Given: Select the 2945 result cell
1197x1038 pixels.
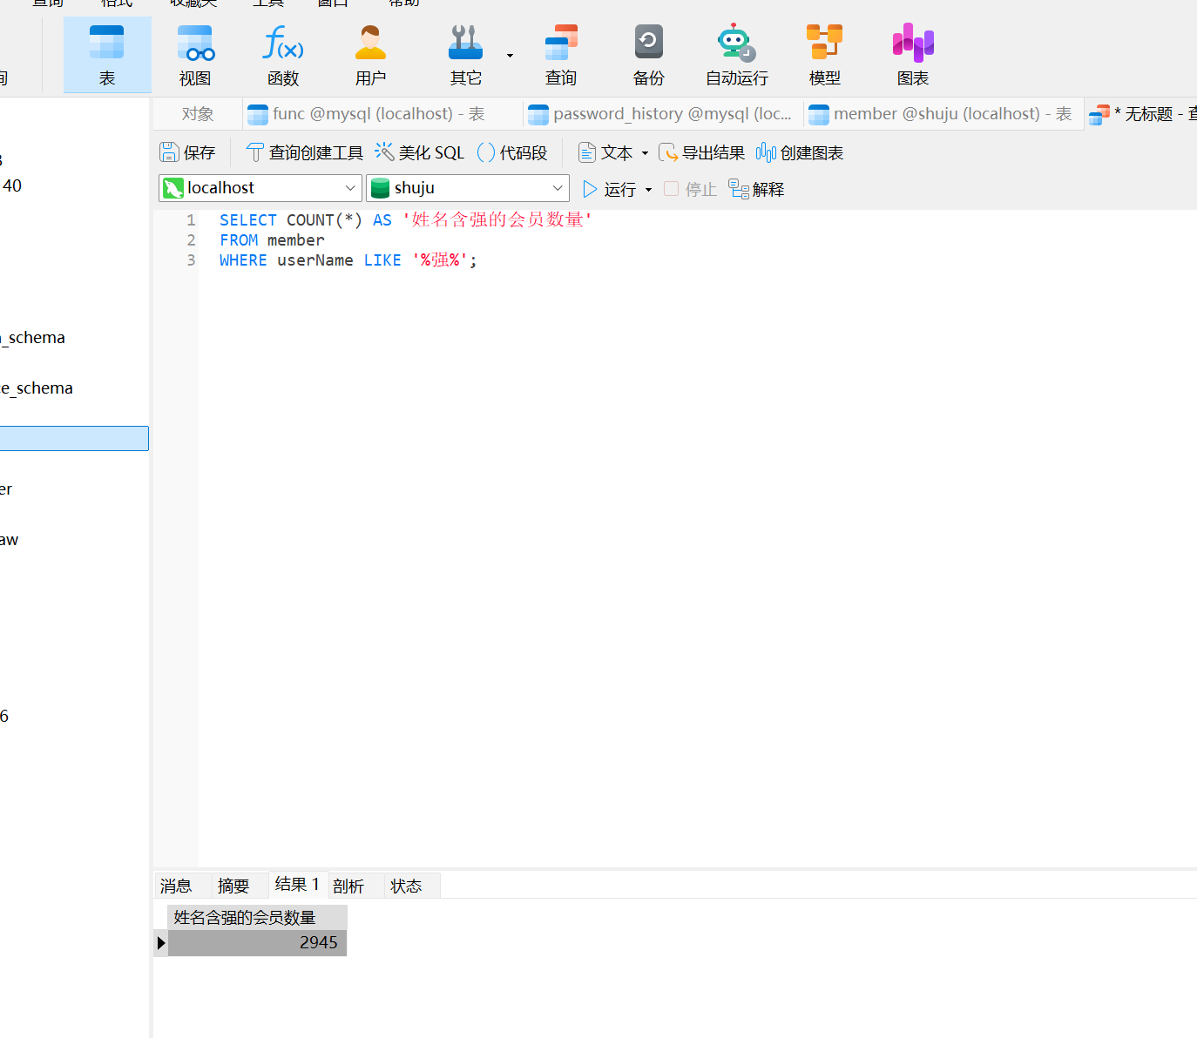Looking at the screenshot, I should point(258,942).
